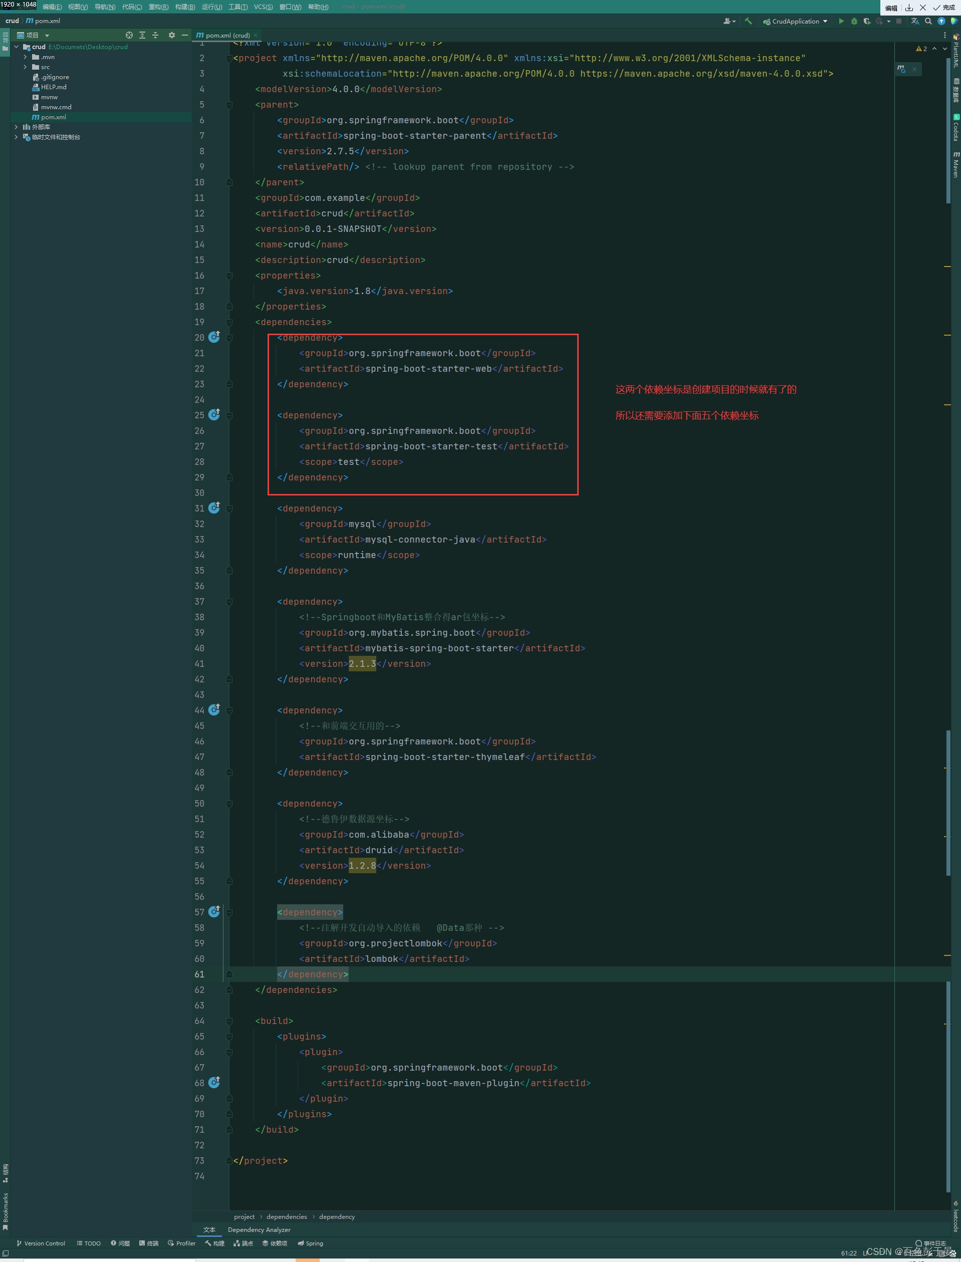961x1262 pixels.
Task: Open the editor tabs three-dot menu
Action: click(x=944, y=35)
